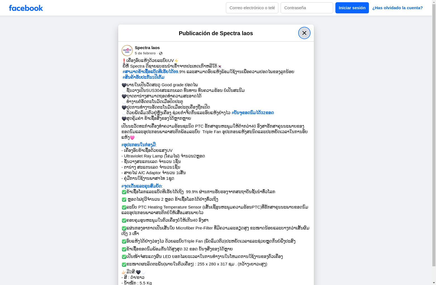Open the hashtag ending in 99
This screenshot has width=436, height=285.
click(150, 72)
